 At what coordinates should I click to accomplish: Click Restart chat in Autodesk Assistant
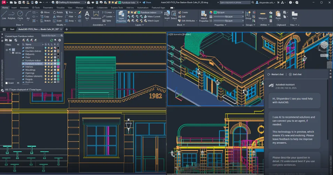276,74
